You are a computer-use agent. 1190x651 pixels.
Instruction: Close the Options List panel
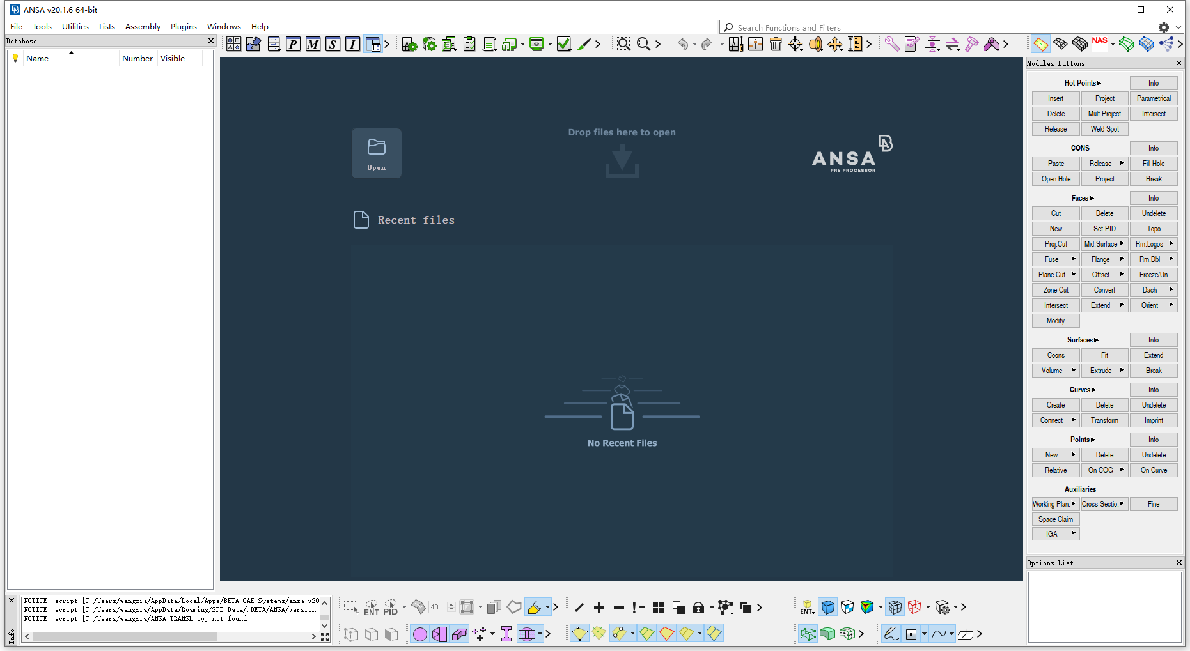[x=1179, y=563]
